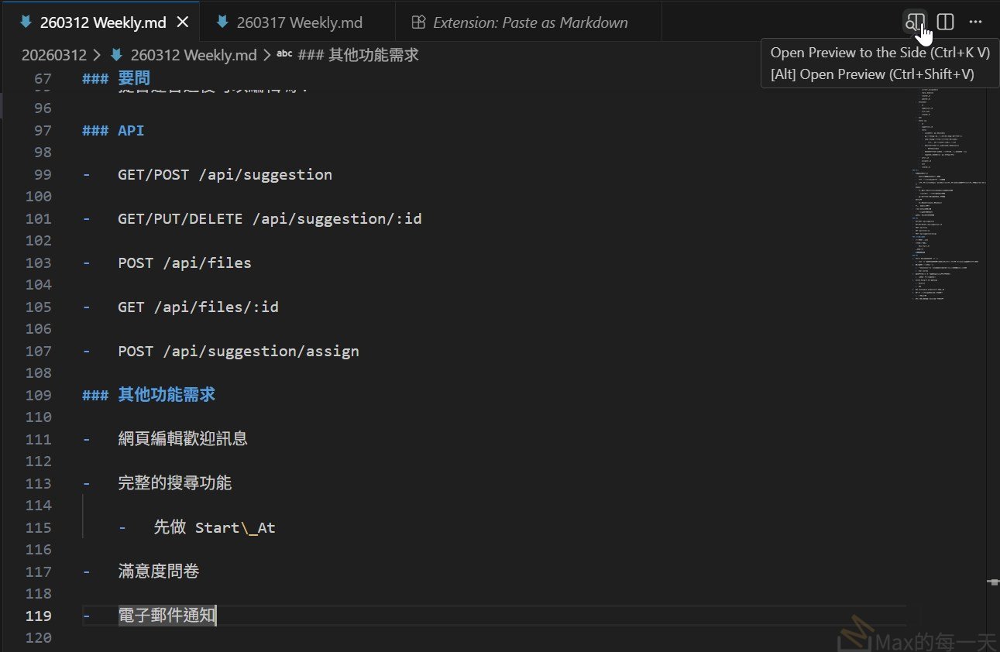Switch to the 260317 Weekly.md tab

coord(299,22)
